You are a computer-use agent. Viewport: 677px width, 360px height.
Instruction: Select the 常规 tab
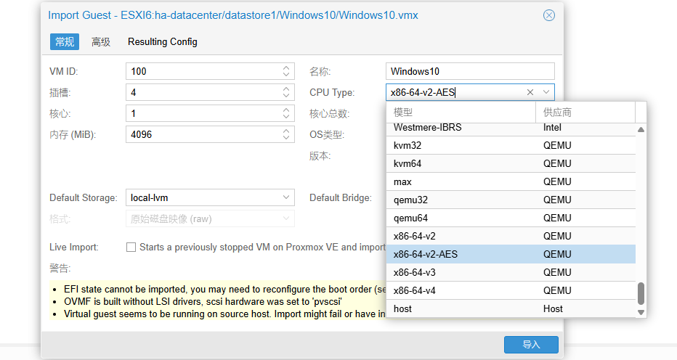65,42
